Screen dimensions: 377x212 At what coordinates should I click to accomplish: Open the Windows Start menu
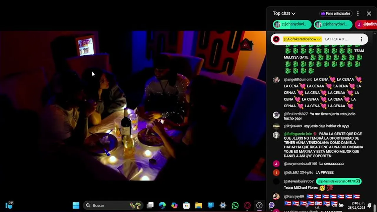(76, 205)
